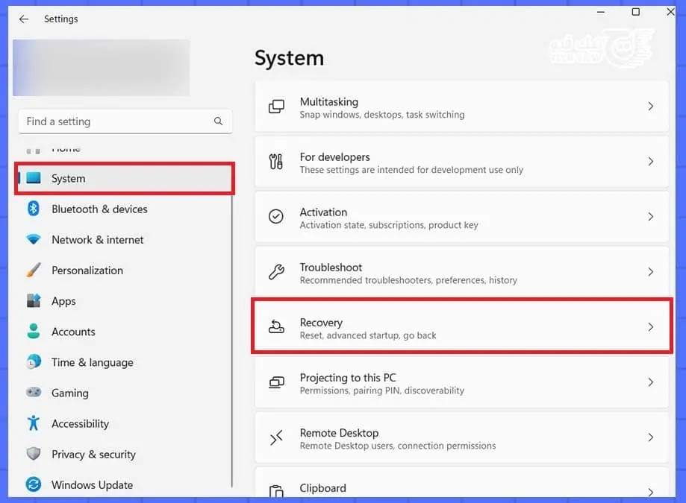Go to Bluetooth & devices
This screenshot has height=503, width=686.
click(x=125, y=209)
